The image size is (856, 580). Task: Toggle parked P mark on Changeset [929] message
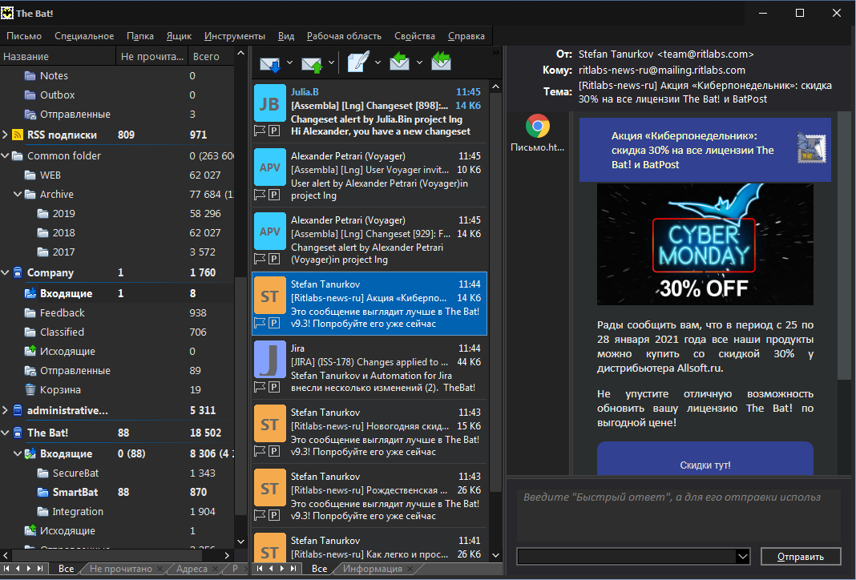coord(274,259)
